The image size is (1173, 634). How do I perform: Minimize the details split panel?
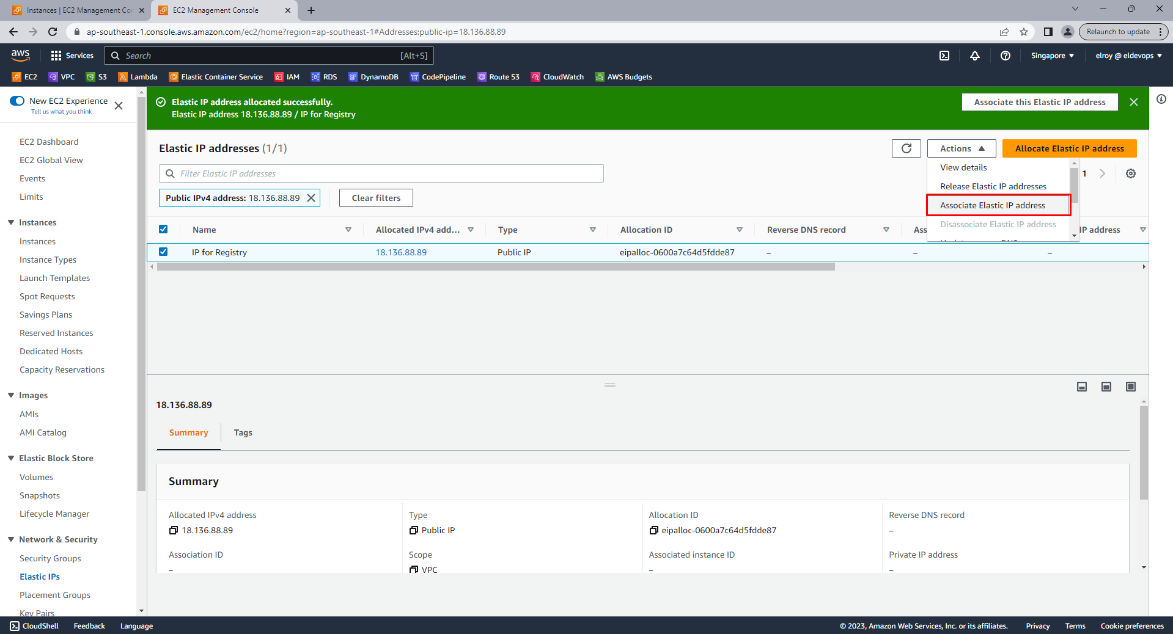[x=1082, y=387]
